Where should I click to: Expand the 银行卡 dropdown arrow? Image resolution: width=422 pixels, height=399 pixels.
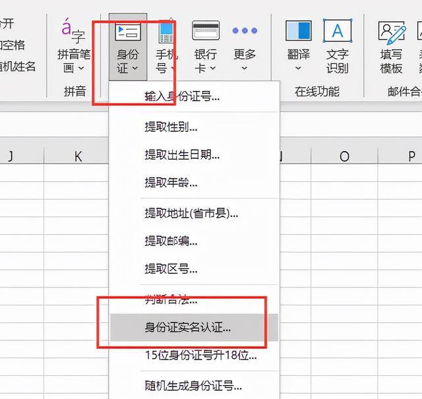213,68
